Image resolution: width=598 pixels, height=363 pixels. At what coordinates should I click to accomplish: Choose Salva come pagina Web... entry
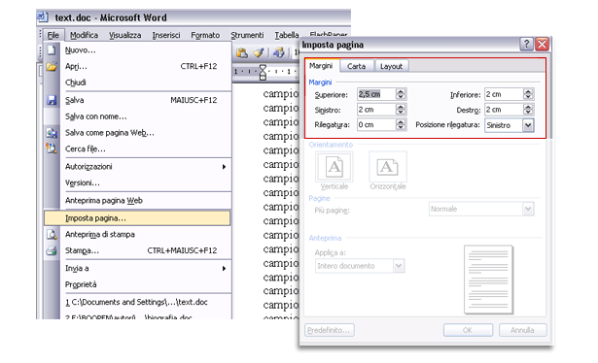tap(137, 133)
